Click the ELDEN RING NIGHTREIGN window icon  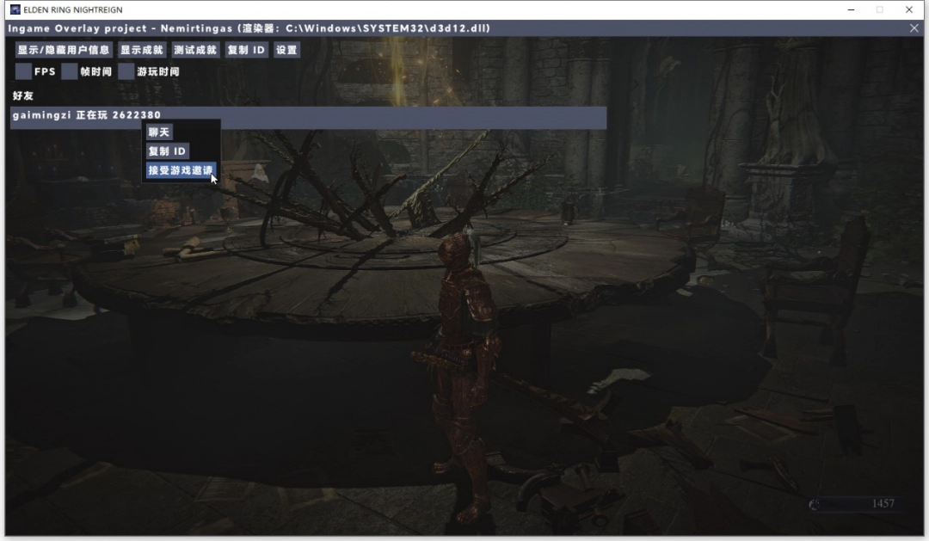15,9
